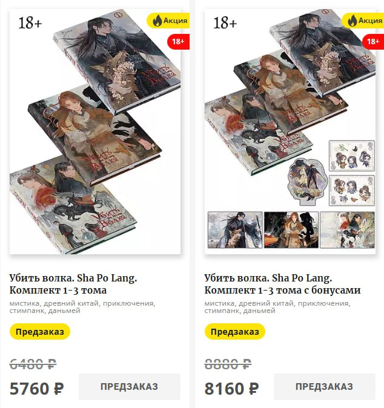Click the Акция flame badge on right product
This screenshot has width=384, height=408.
[x=363, y=21]
